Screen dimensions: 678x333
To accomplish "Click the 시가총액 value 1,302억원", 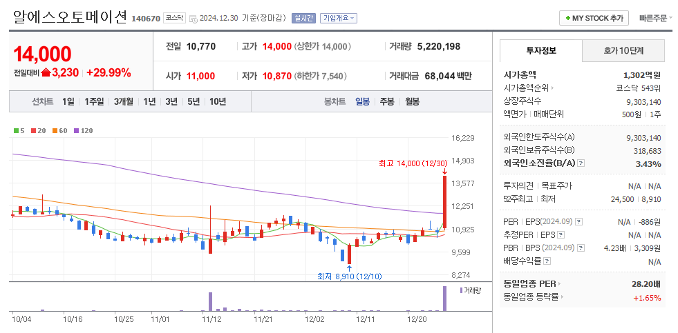I will (641, 75).
